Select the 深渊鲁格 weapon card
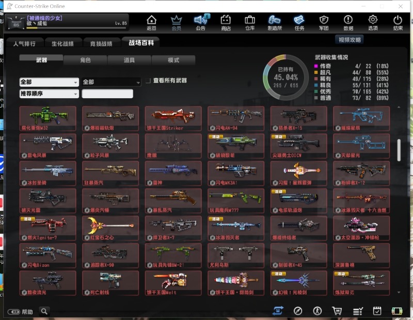This screenshot has width=413, height=320. pyautogui.click(x=361, y=255)
